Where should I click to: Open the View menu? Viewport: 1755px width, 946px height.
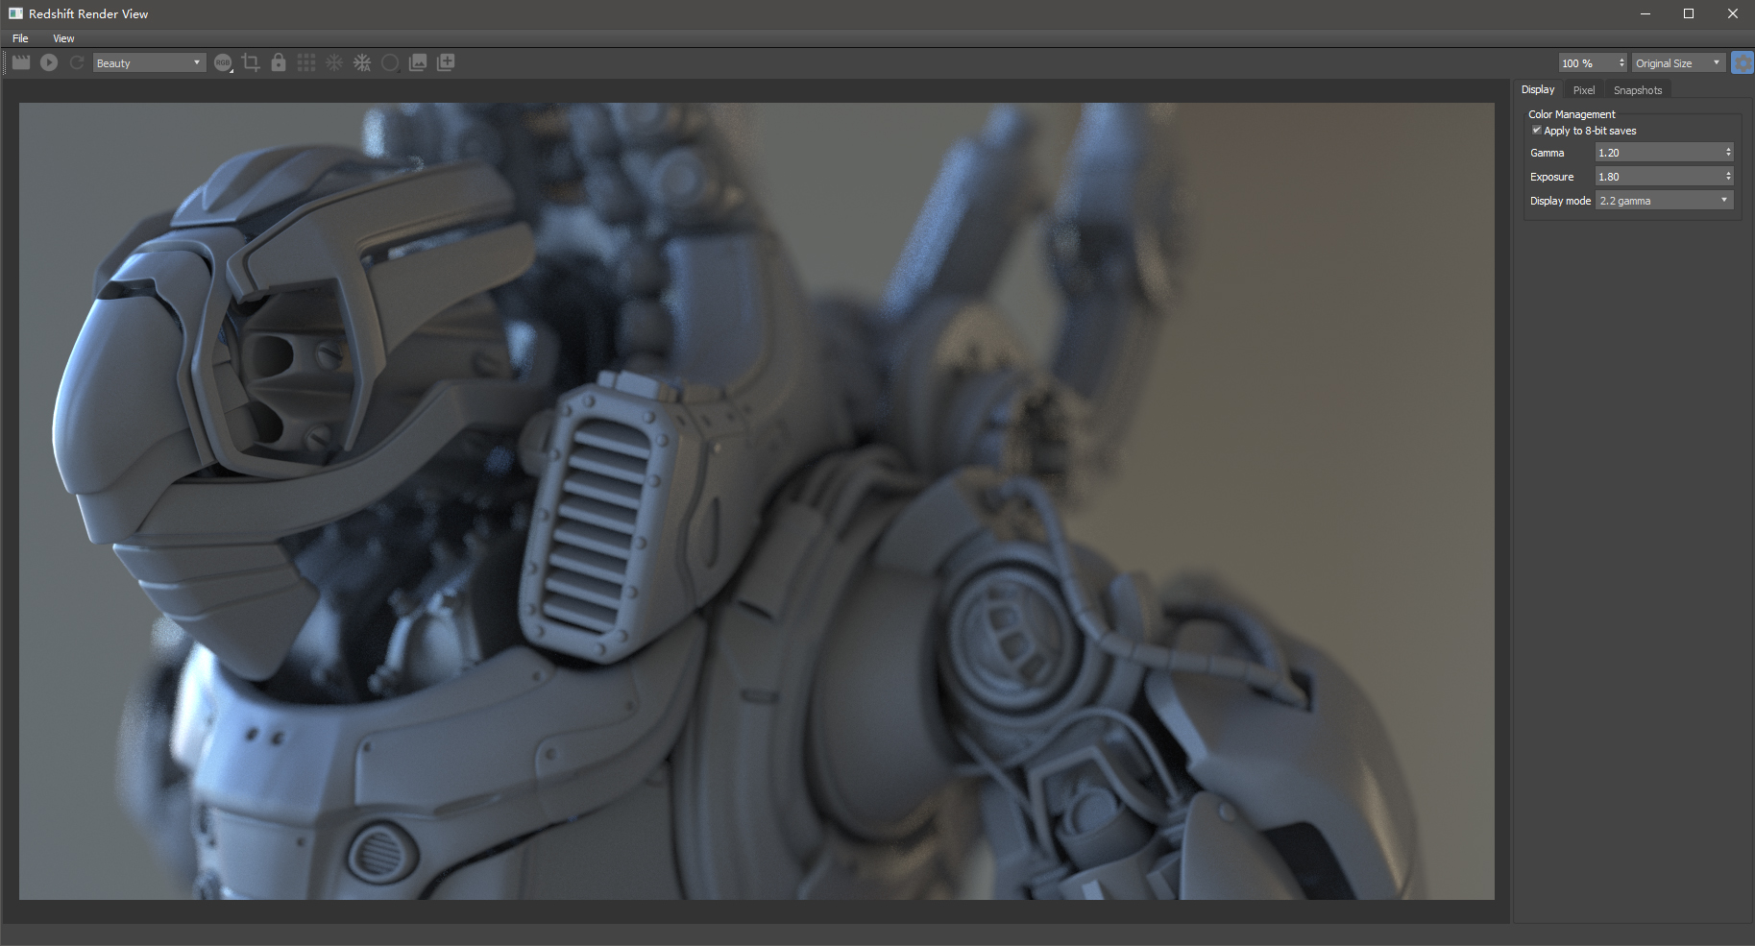pos(63,38)
